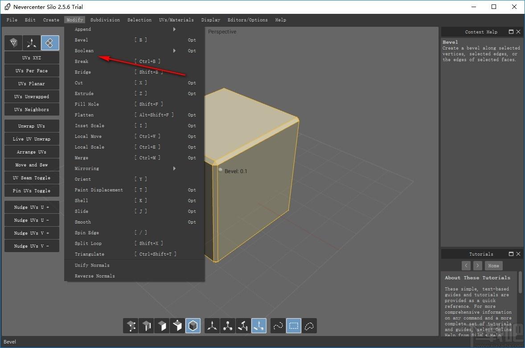
Task: Click the Nudge UVs U + button
Action: (x=32, y=207)
